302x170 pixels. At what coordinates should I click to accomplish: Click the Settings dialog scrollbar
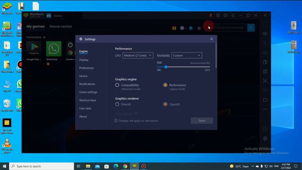point(216,56)
